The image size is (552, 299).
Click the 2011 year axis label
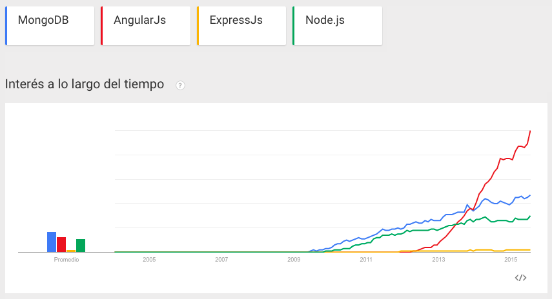click(367, 260)
